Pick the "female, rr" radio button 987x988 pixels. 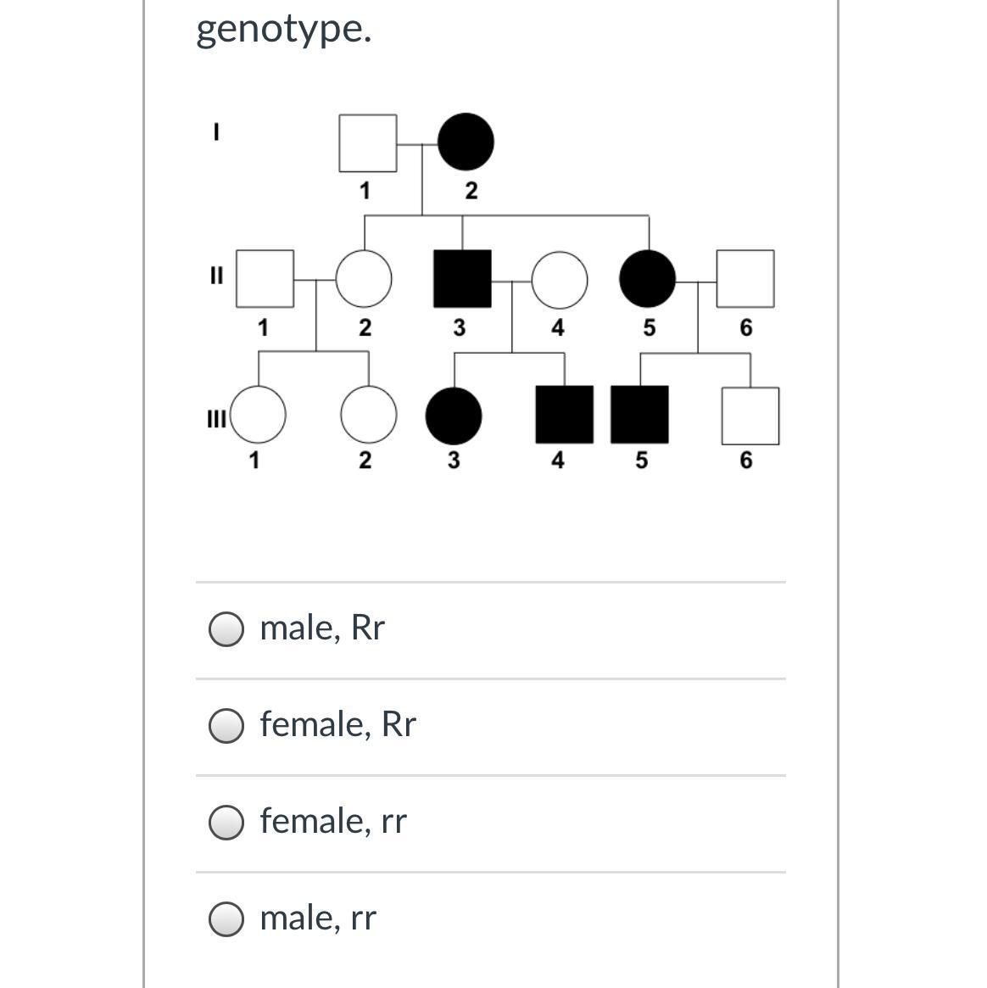[x=226, y=822]
